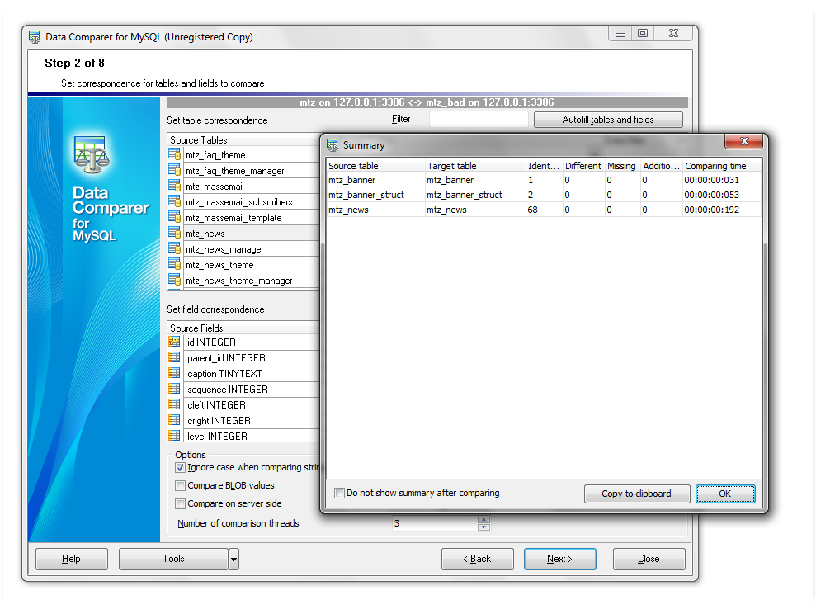Click the table icon beside mtz_faq_theme_manager
Screen dimensions: 816x614
pyautogui.click(x=174, y=170)
